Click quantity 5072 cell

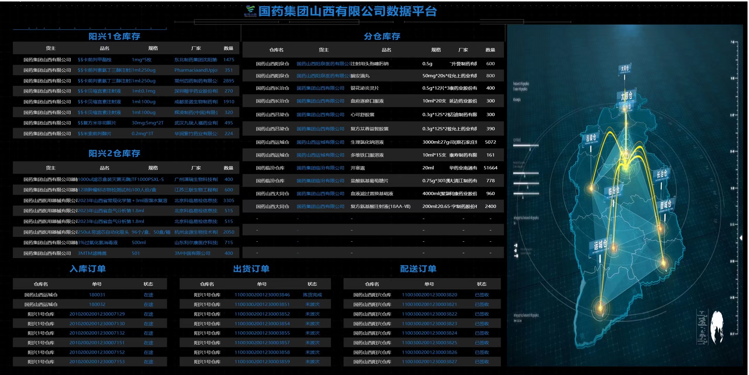[490, 142]
